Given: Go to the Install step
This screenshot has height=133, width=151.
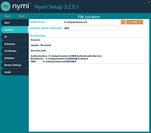Looking at the screenshot, I should (x=15, y=72).
